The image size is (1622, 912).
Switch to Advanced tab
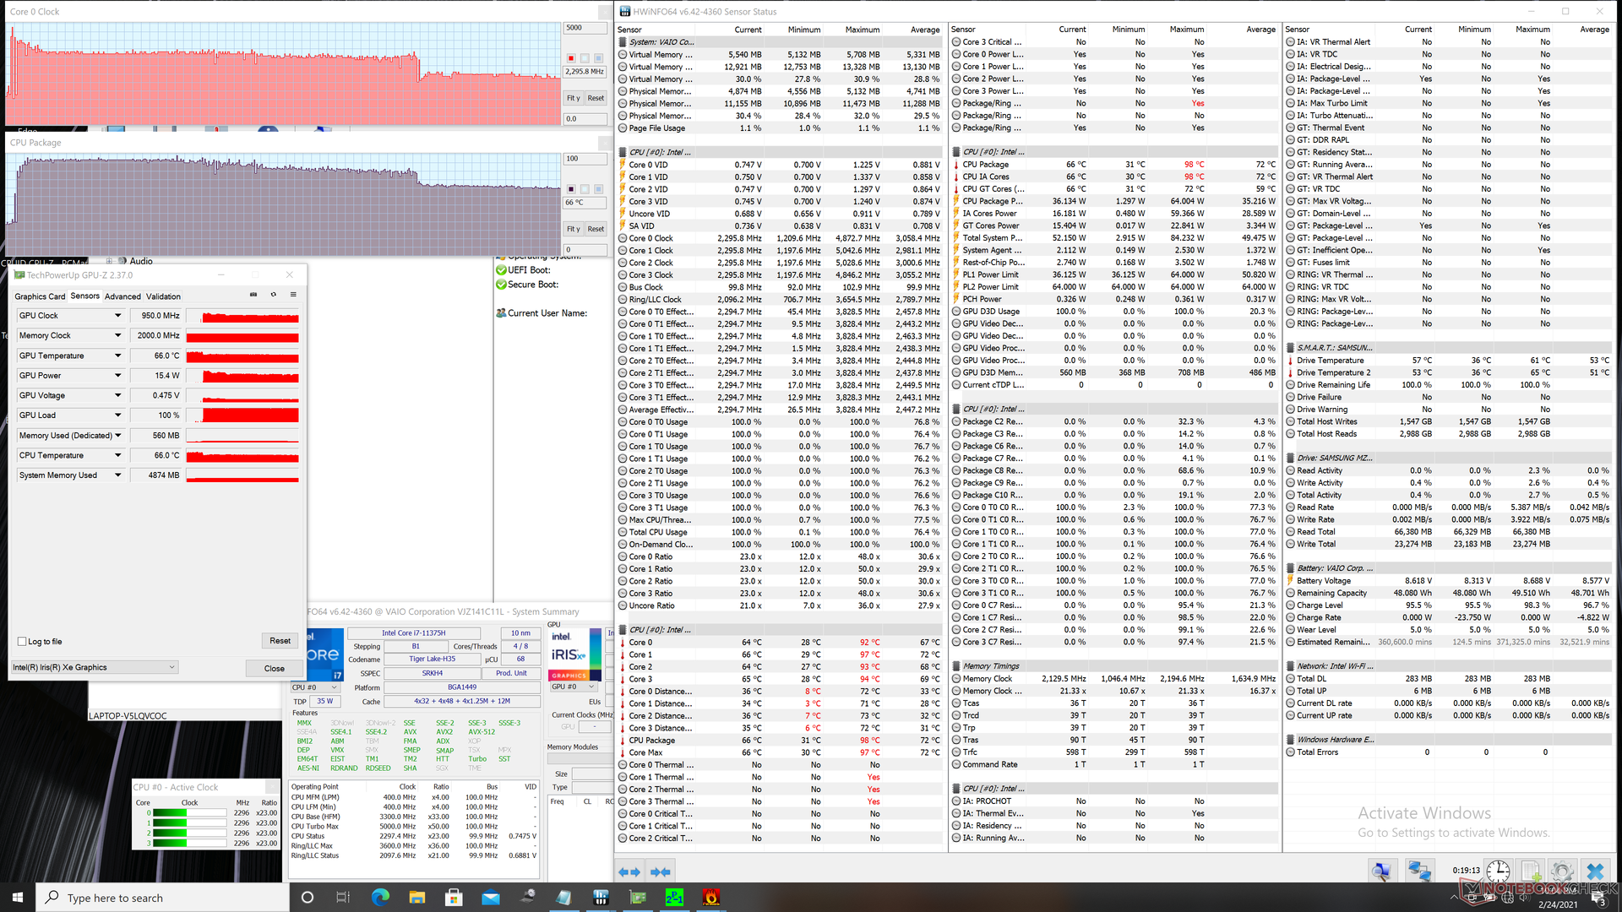click(122, 296)
